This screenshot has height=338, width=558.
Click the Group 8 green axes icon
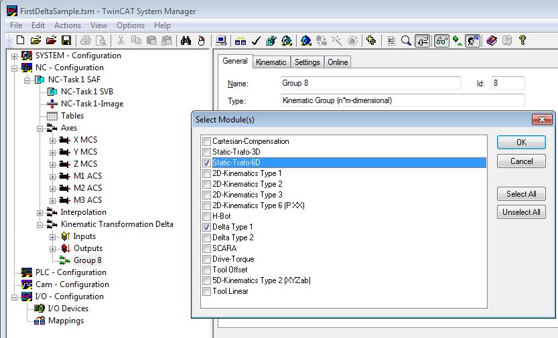pyautogui.click(x=64, y=260)
